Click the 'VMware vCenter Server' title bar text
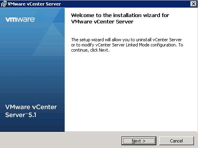 coord(34,4)
